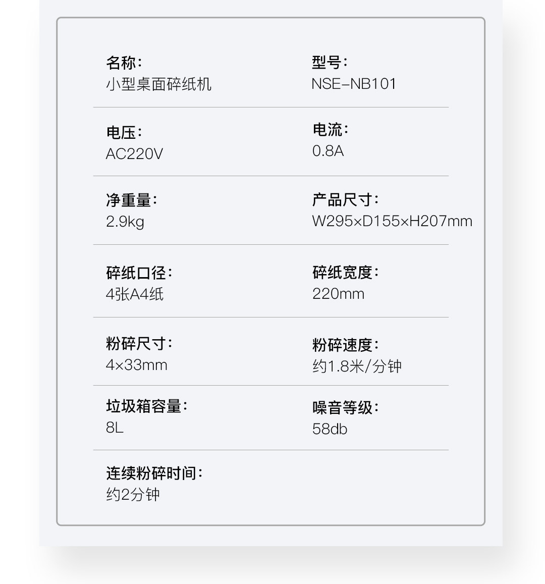Click the 约1.8米/分钟 speed value
This screenshot has width=545, height=584.
[357, 366]
